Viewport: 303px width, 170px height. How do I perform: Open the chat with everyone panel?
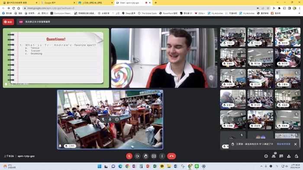pos(281,156)
